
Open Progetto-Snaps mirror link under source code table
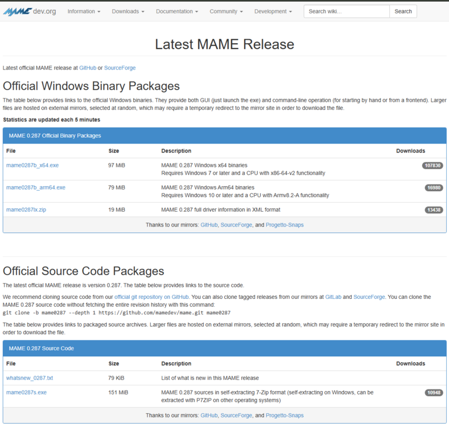285,416
